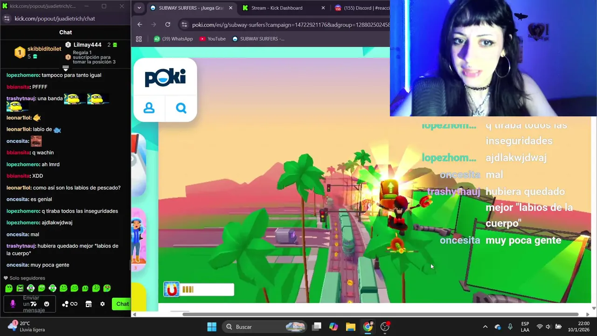Open OBS Studio from the taskbar
597x336 pixels.
tap(385, 327)
